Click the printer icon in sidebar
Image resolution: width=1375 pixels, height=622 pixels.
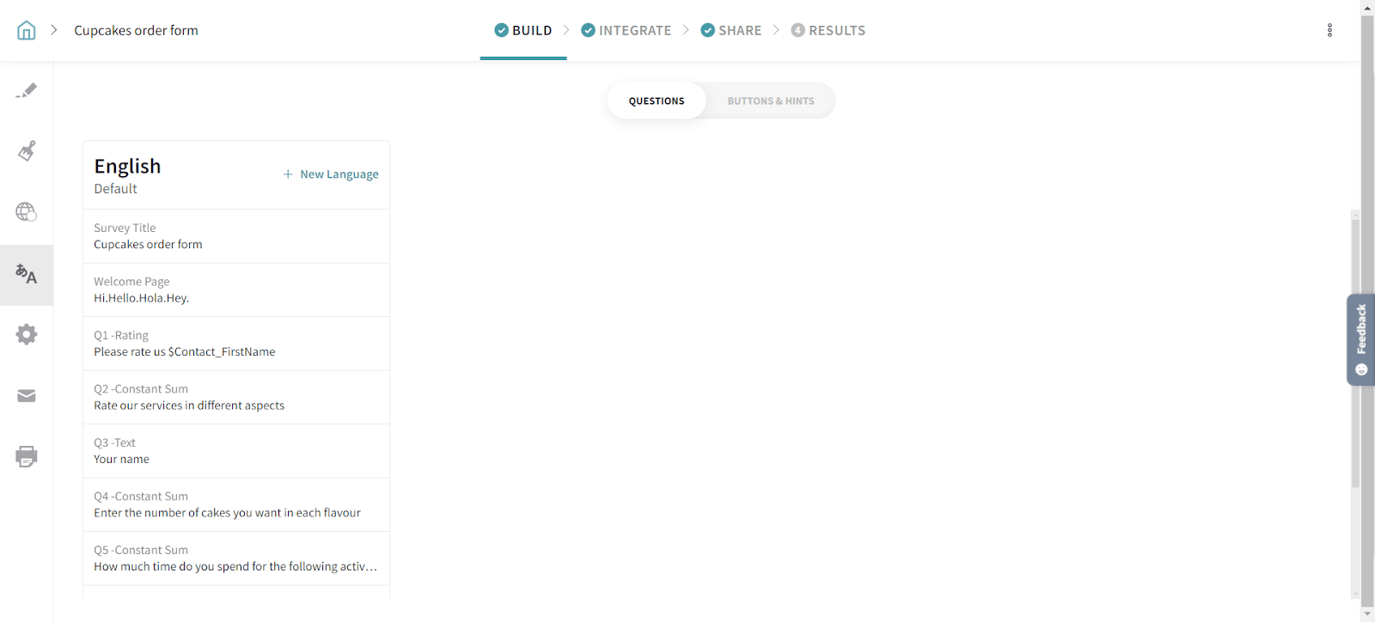click(27, 456)
